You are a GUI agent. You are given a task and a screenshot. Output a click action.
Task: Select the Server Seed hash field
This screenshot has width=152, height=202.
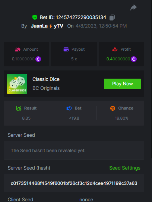point(74,183)
